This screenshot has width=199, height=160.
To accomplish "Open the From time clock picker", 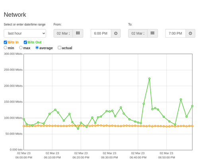I will (x=116, y=33).
